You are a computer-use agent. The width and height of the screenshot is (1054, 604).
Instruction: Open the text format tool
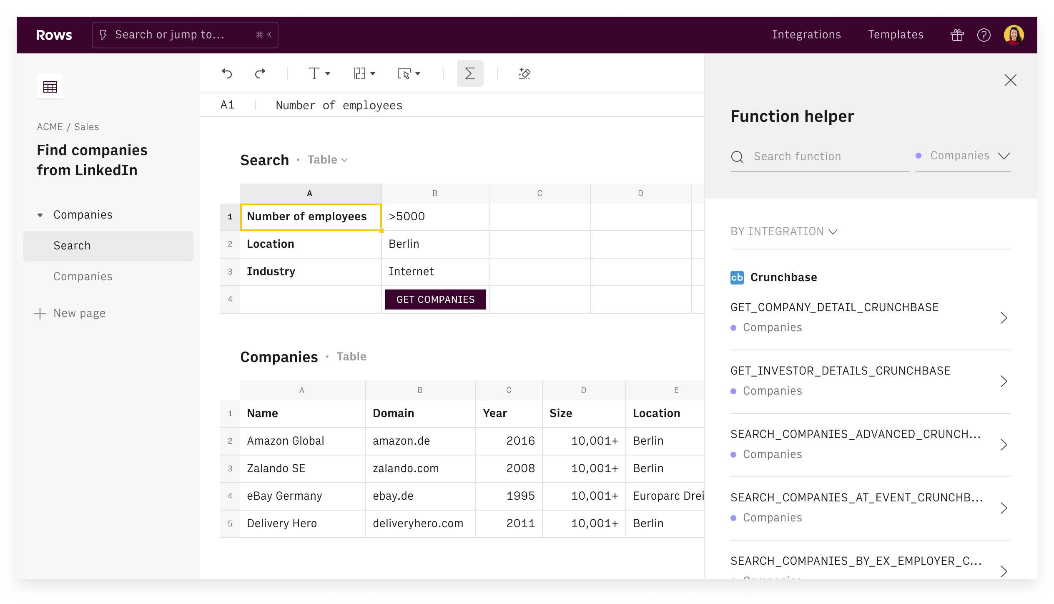pos(314,74)
